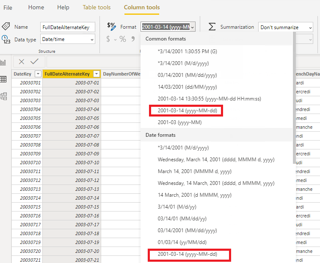Image resolution: width=320 pixels, height=263 pixels.
Task: Click date cell 2003-07-04
Action: (x=72, y=109)
